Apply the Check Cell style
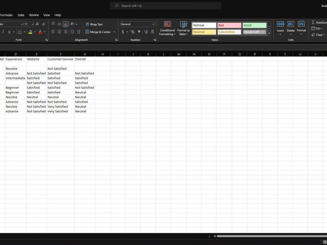The width and height of the screenshot is (327, 245). (x=254, y=32)
